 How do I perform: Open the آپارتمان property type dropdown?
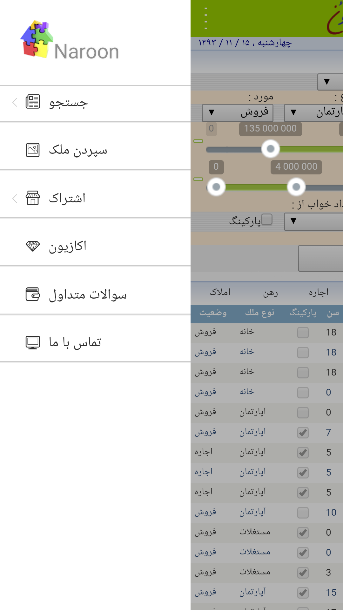click(x=314, y=112)
